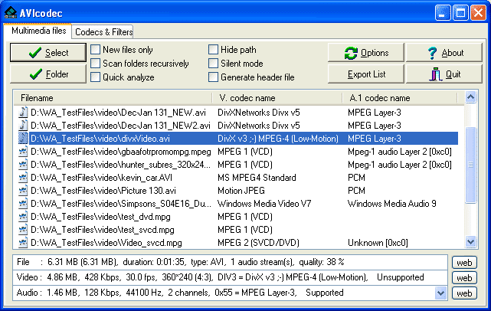Switch to the Codecs & Filters tab
The image size is (491, 311).
point(103,32)
